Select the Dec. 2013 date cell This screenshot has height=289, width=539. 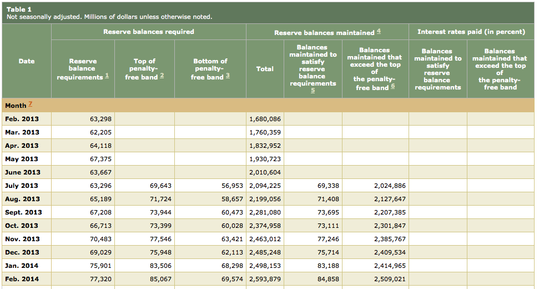coord(27,252)
